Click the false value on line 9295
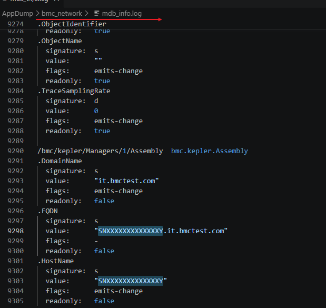The width and height of the screenshot is (326, 308). 104,201
